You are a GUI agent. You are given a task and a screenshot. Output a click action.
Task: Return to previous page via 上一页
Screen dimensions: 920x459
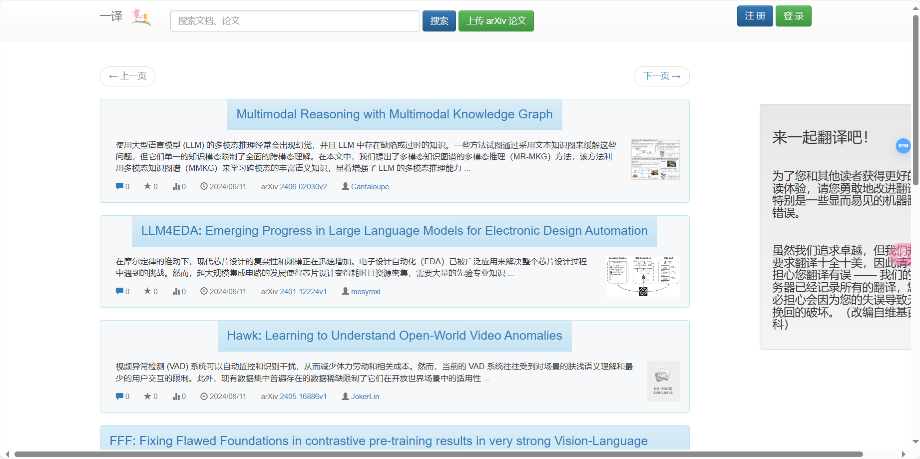tap(127, 76)
